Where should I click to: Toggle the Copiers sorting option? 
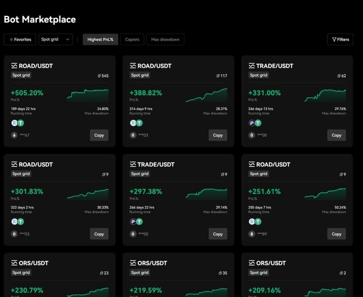(x=132, y=39)
